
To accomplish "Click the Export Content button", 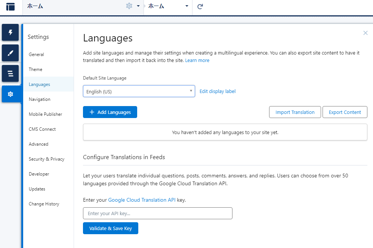I will click(x=345, y=112).
